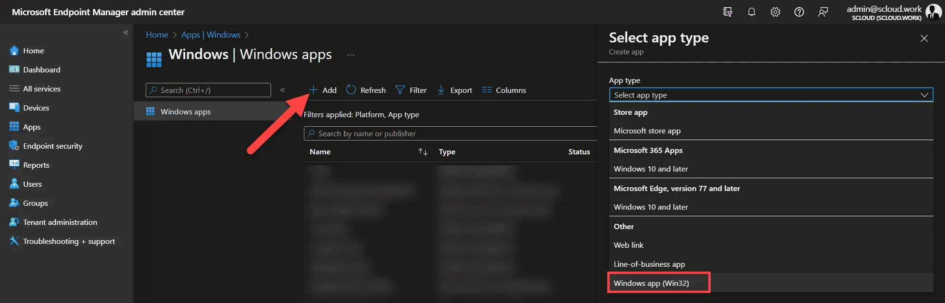The height and width of the screenshot is (303, 945).
Task: Select Windows apps in blade menu
Action: tap(212, 111)
